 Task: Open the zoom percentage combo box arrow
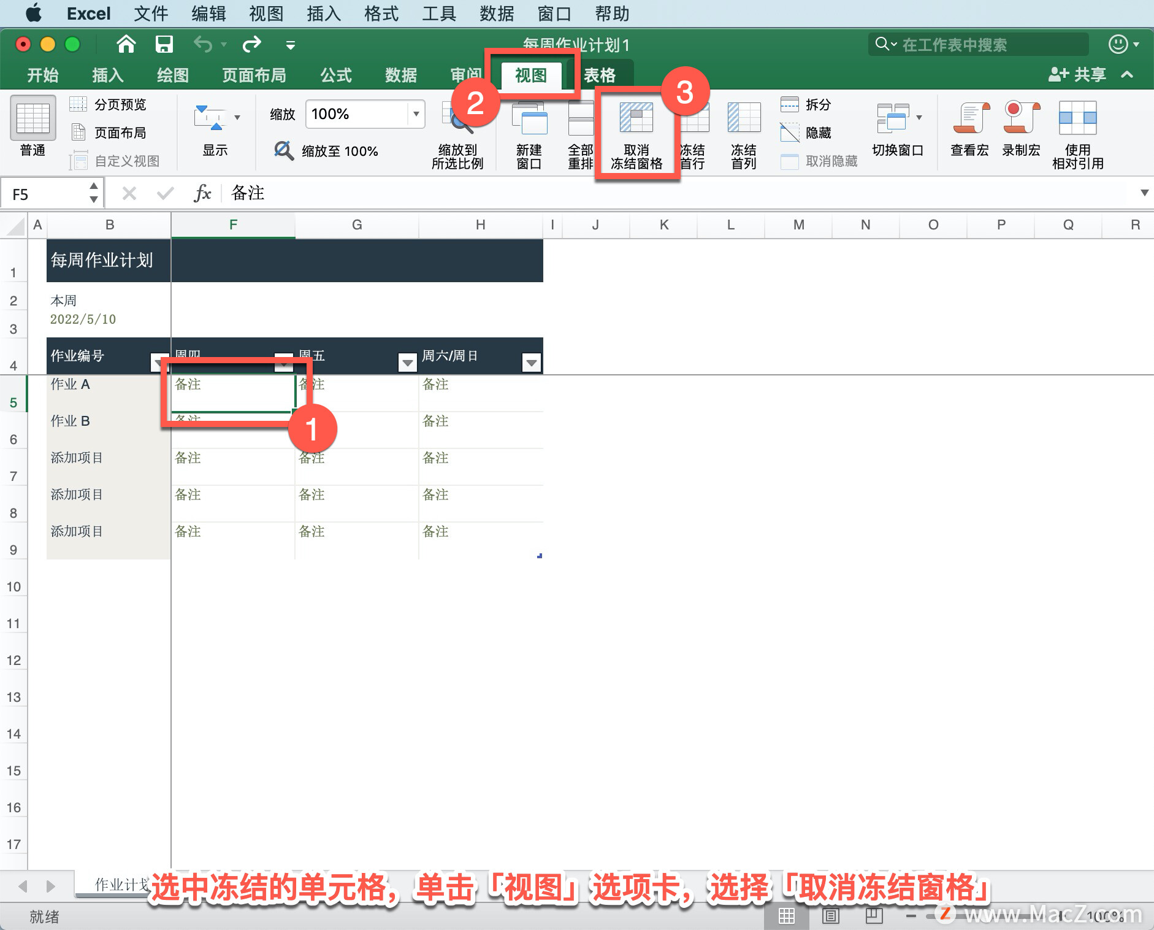[x=416, y=114]
